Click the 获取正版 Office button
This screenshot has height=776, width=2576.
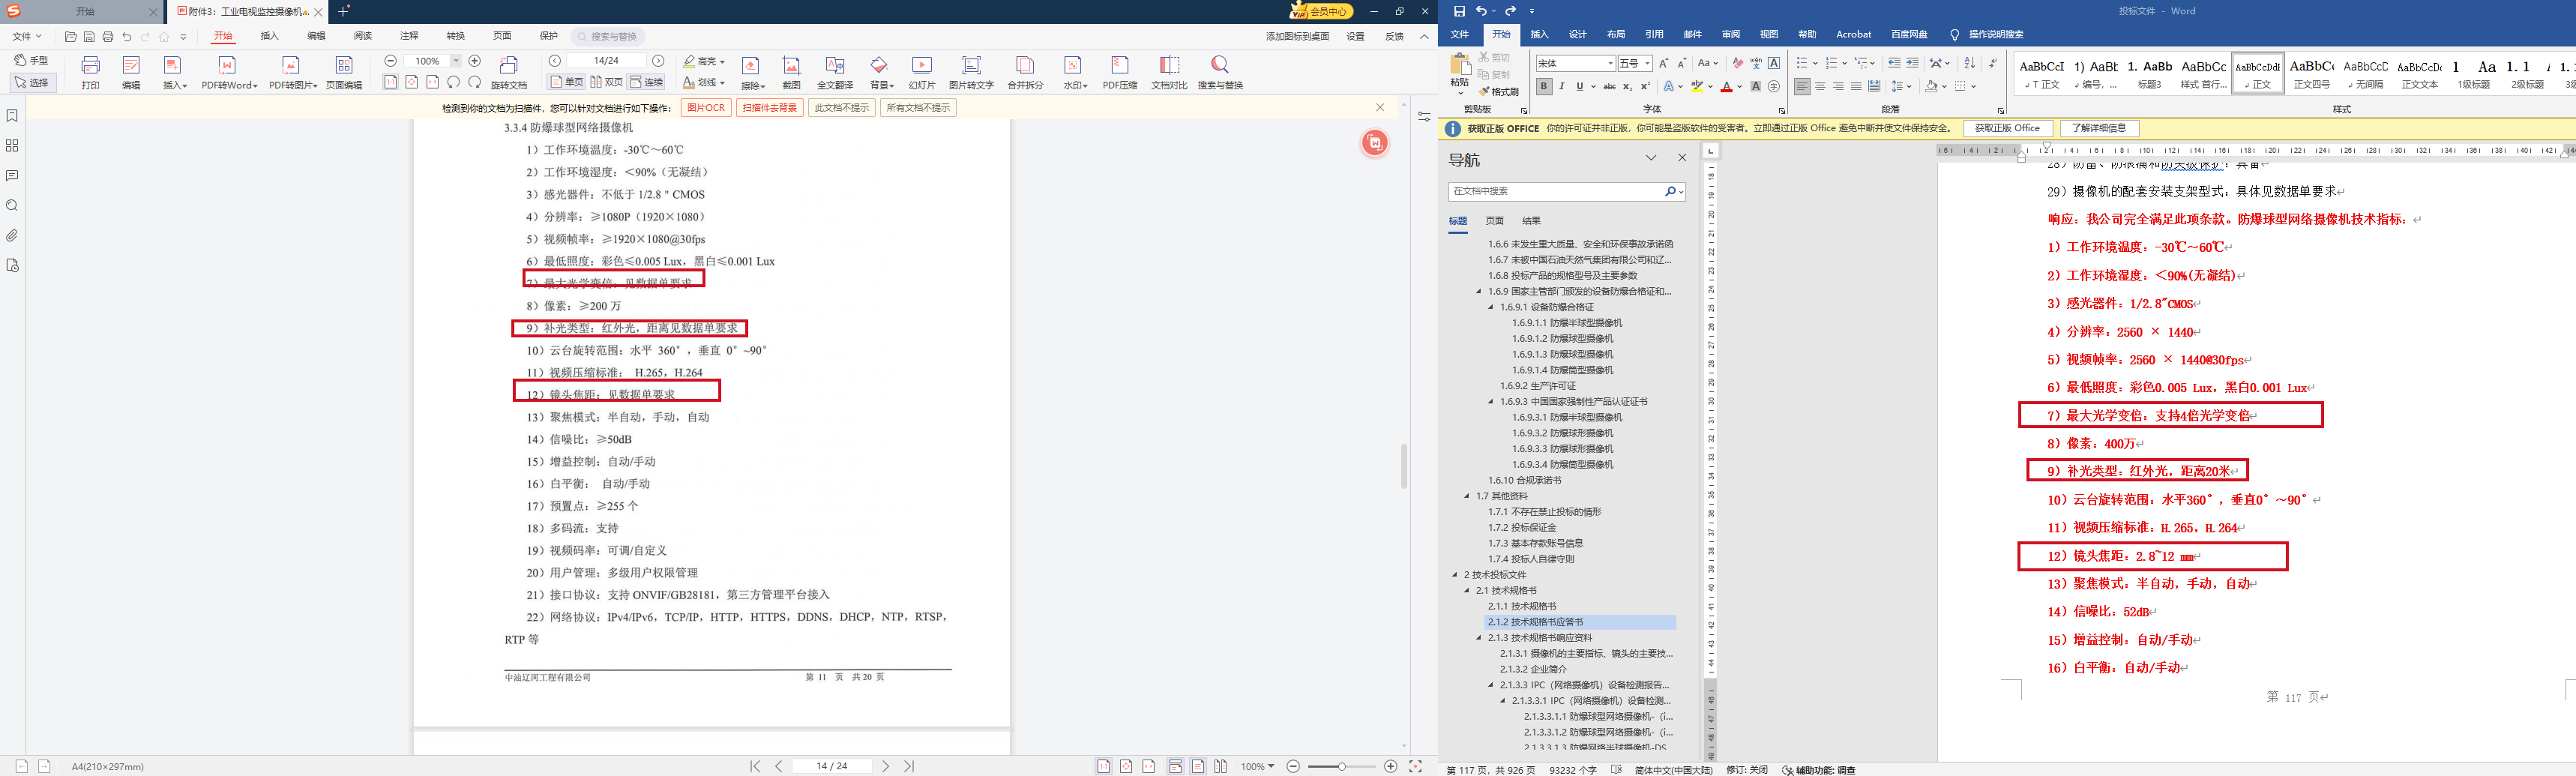tap(2007, 128)
